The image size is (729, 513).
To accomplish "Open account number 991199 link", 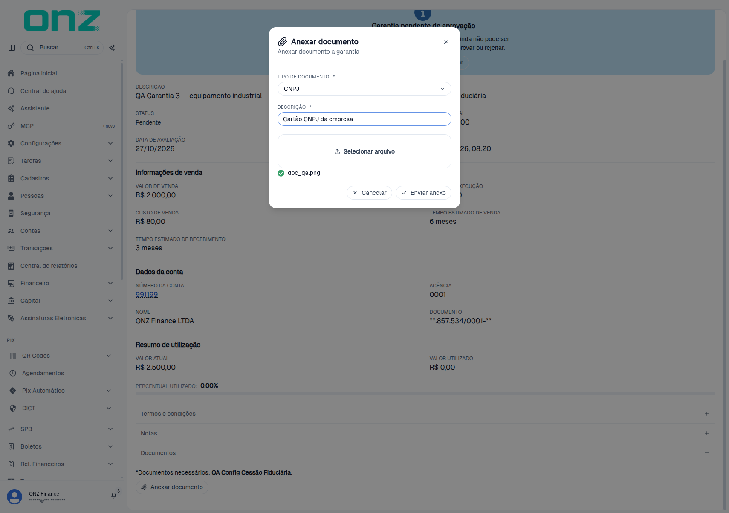I will pyautogui.click(x=147, y=295).
